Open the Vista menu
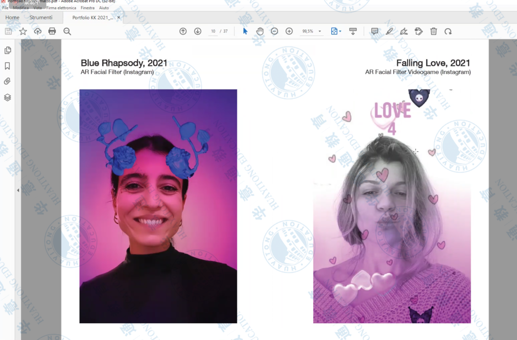Image resolution: width=517 pixels, height=340 pixels. point(37,8)
